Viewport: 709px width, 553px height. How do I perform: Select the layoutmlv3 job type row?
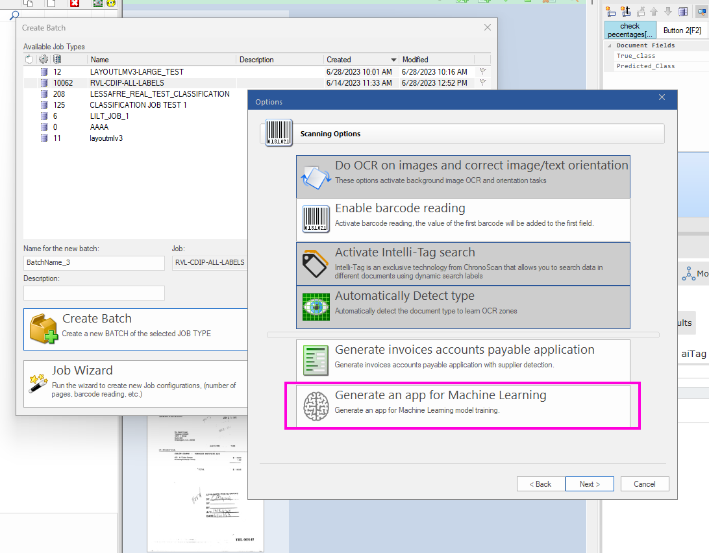136,138
